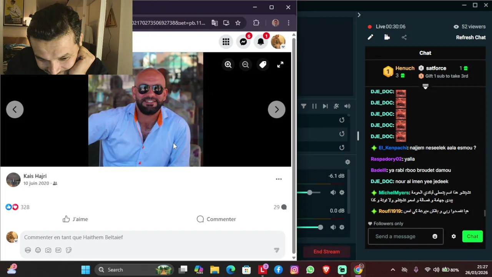Open the 29 comments count
The width and height of the screenshot is (492, 277).
(x=280, y=207)
